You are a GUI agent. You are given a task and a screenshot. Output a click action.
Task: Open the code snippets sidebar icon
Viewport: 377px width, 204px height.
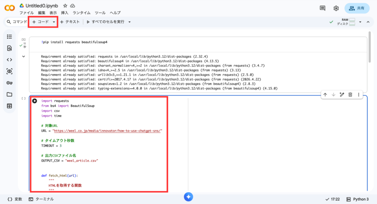point(9,60)
